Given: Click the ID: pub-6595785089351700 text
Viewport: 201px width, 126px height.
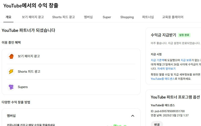Looking at the screenshot, I should [168, 111].
